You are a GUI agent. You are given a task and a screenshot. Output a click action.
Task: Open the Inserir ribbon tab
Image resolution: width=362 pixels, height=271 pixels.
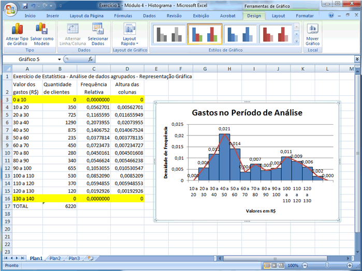(53, 16)
